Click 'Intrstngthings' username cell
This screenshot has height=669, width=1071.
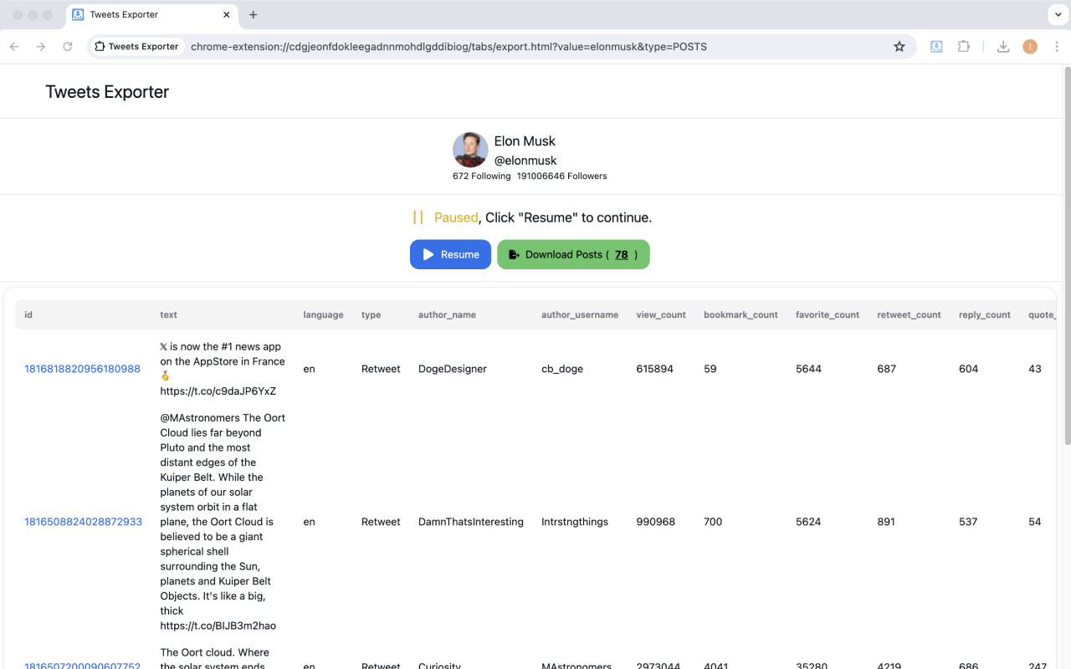(574, 522)
